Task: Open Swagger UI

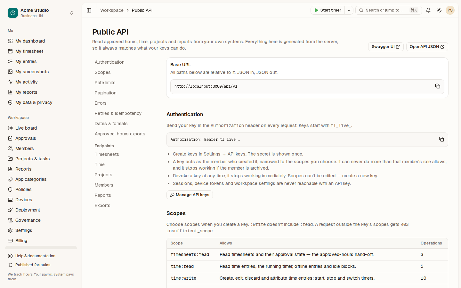Action: click(386, 47)
